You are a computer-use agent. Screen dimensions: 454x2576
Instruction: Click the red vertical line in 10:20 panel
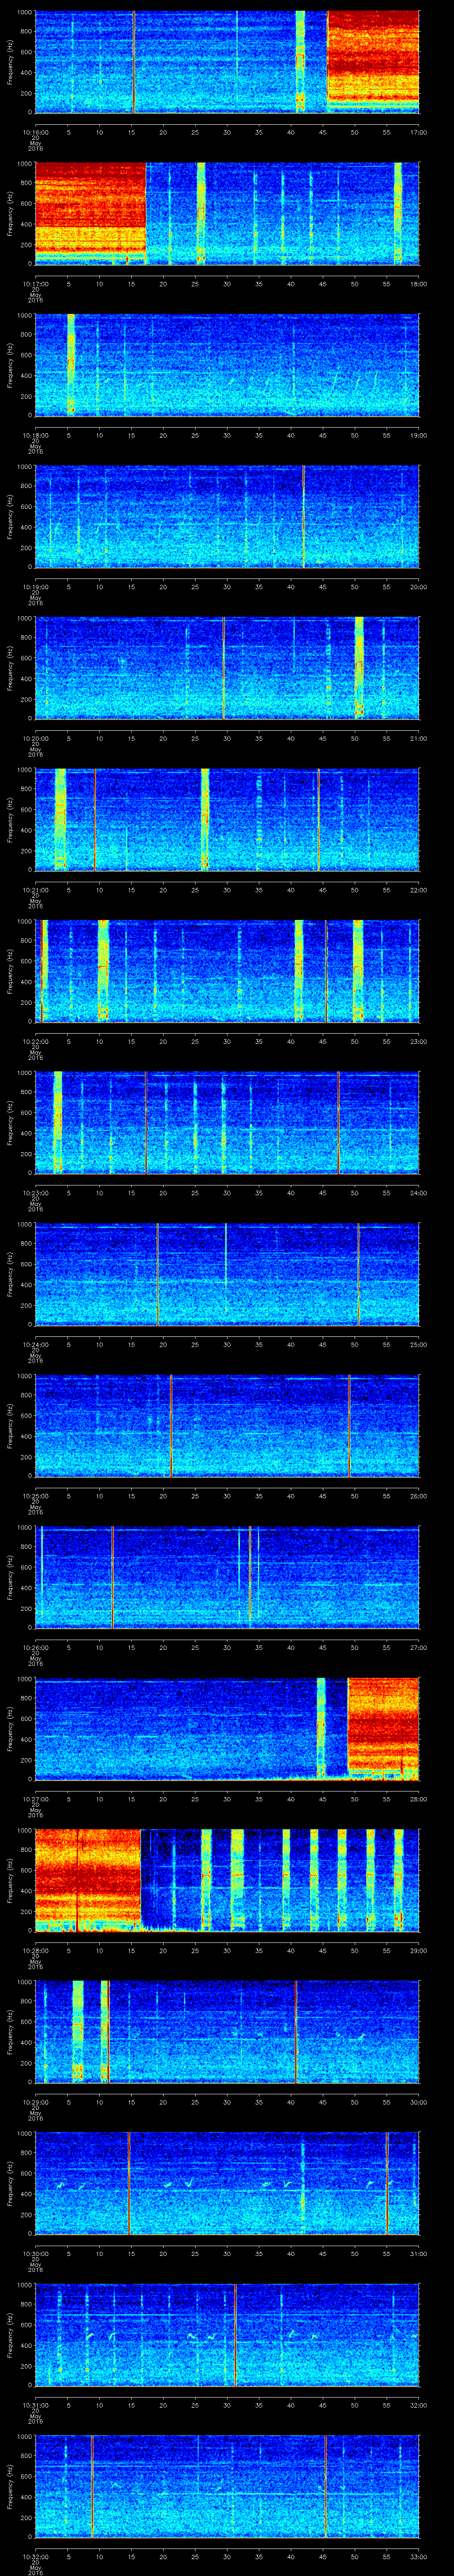click(224, 668)
